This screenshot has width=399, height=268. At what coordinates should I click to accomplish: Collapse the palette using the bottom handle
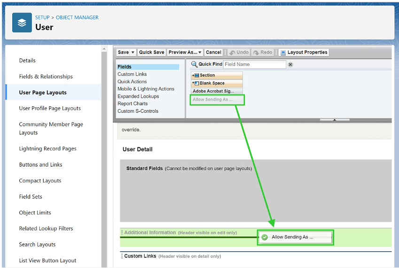pos(335,120)
